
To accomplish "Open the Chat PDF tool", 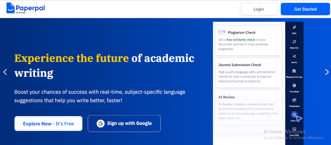I will 294,129.
